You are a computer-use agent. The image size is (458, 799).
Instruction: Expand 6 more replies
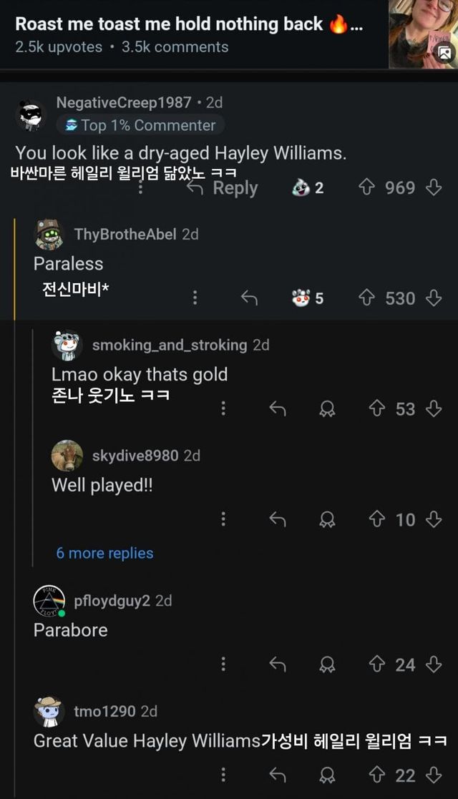(104, 553)
